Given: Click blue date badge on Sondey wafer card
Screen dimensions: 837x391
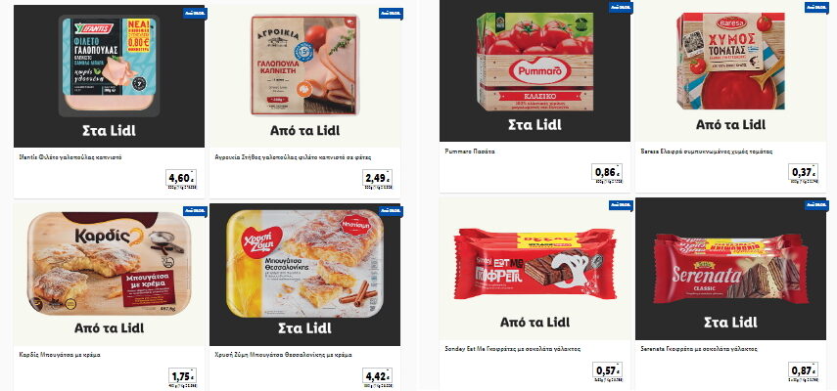Looking at the screenshot, I should tap(621, 205).
